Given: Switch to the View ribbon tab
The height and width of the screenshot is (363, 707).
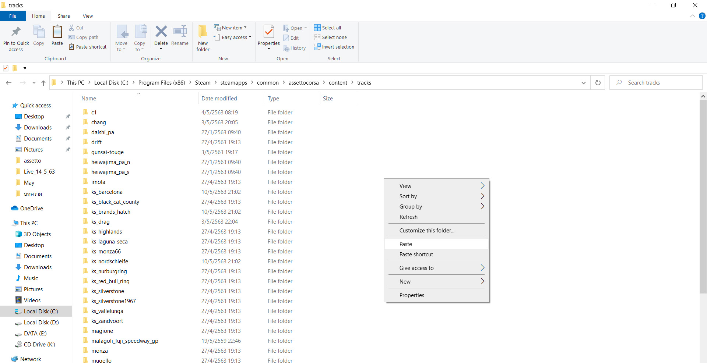Looking at the screenshot, I should (x=88, y=16).
